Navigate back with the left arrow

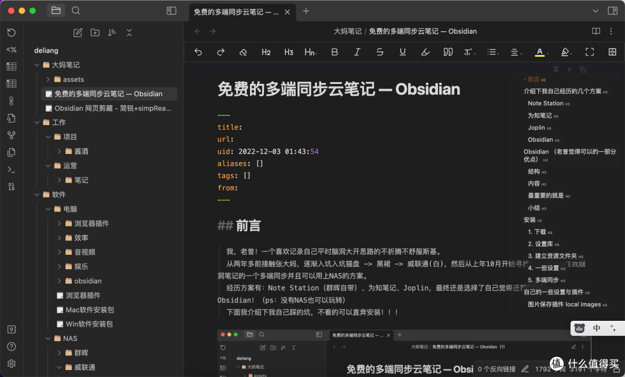(198, 31)
